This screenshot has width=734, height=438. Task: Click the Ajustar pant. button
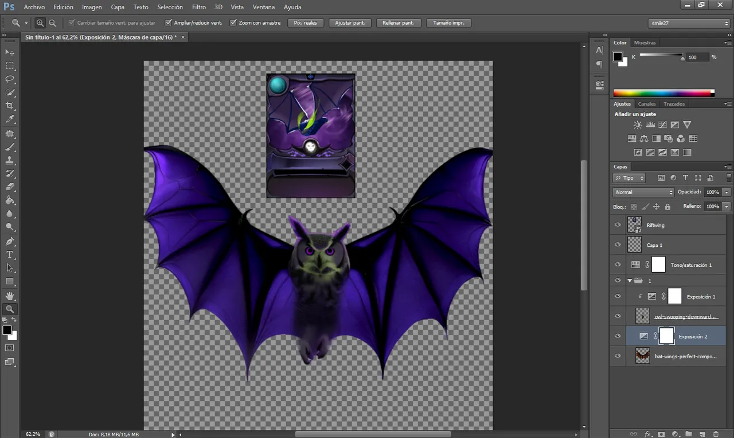(350, 23)
